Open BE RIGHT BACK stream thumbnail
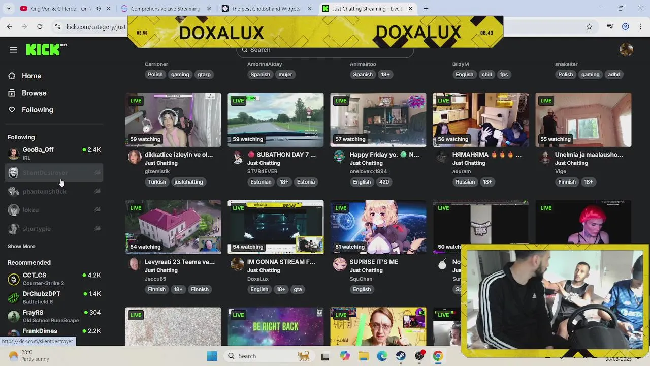The height and width of the screenshot is (366, 650). pos(276,326)
